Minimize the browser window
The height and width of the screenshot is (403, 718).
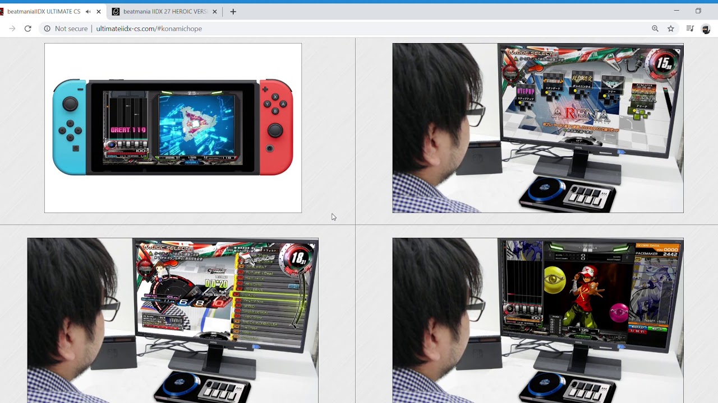click(676, 11)
